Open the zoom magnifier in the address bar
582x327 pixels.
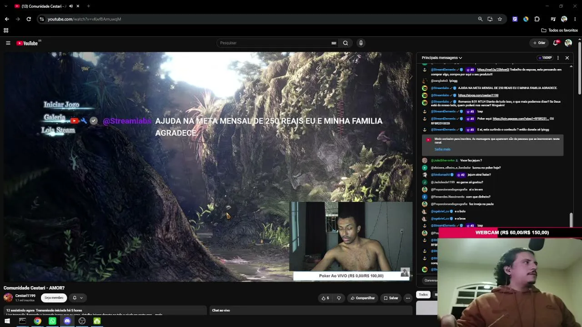(480, 19)
